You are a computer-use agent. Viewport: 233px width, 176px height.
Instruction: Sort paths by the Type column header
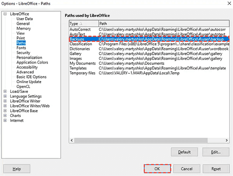point(84,24)
